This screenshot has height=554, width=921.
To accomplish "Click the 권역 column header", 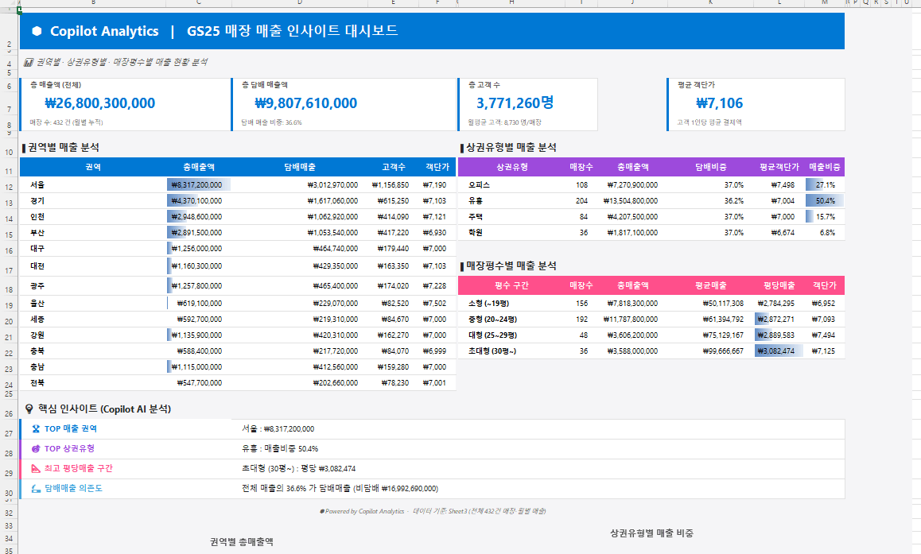I will pos(93,167).
